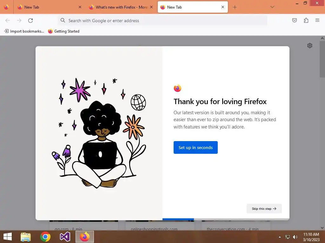Focus the Search with Google address bar
Image resolution: width=325 pixels, height=243 pixels.
[x=162, y=21]
